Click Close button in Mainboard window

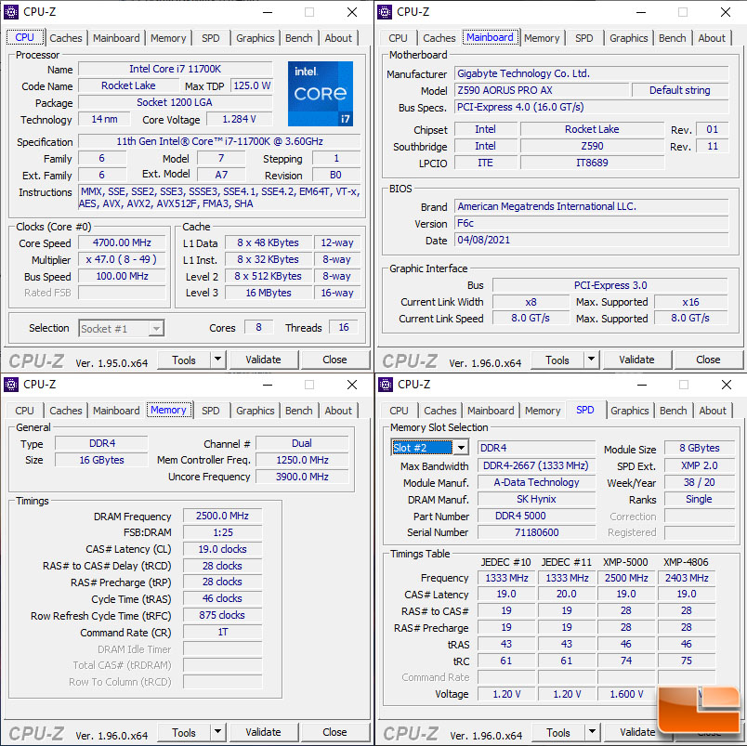coord(708,360)
